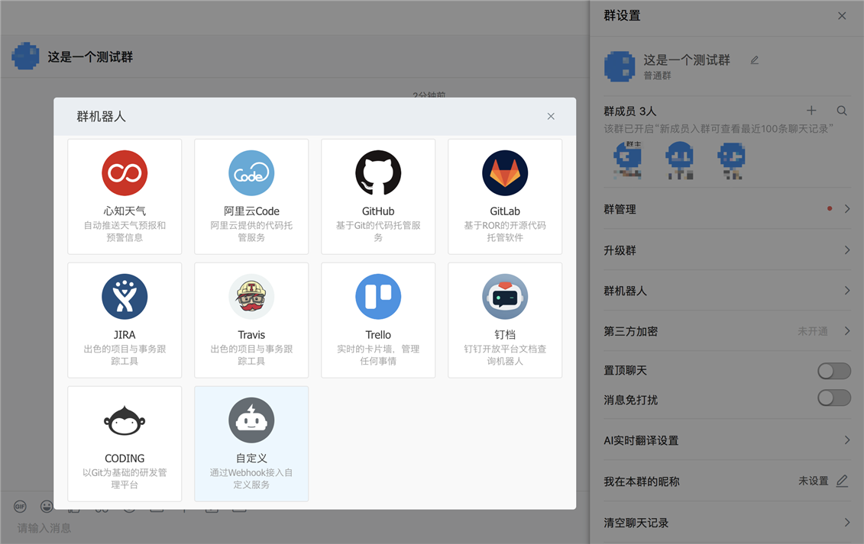Select the 自定义 custom webhook robot icon
This screenshot has height=544, width=864.
pos(251,420)
